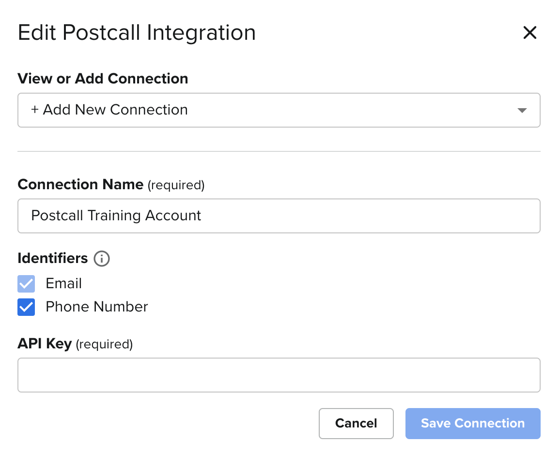This screenshot has width=560, height=459.
Task: Click the dropdown arrow in View or Add Connection
Action: [522, 110]
